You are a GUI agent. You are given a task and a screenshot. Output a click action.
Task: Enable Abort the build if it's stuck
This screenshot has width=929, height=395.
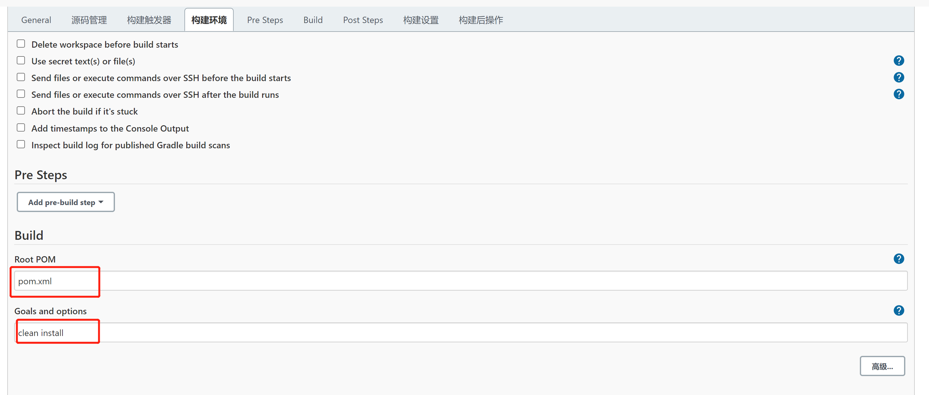[21, 110]
